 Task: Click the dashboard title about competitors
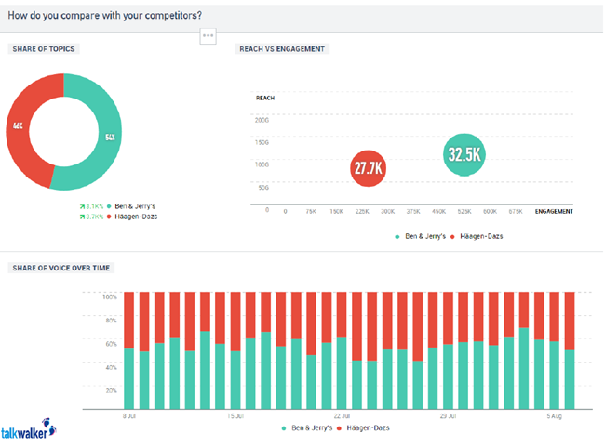(105, 14)
